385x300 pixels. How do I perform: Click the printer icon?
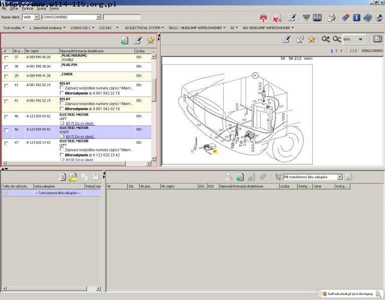331,17
